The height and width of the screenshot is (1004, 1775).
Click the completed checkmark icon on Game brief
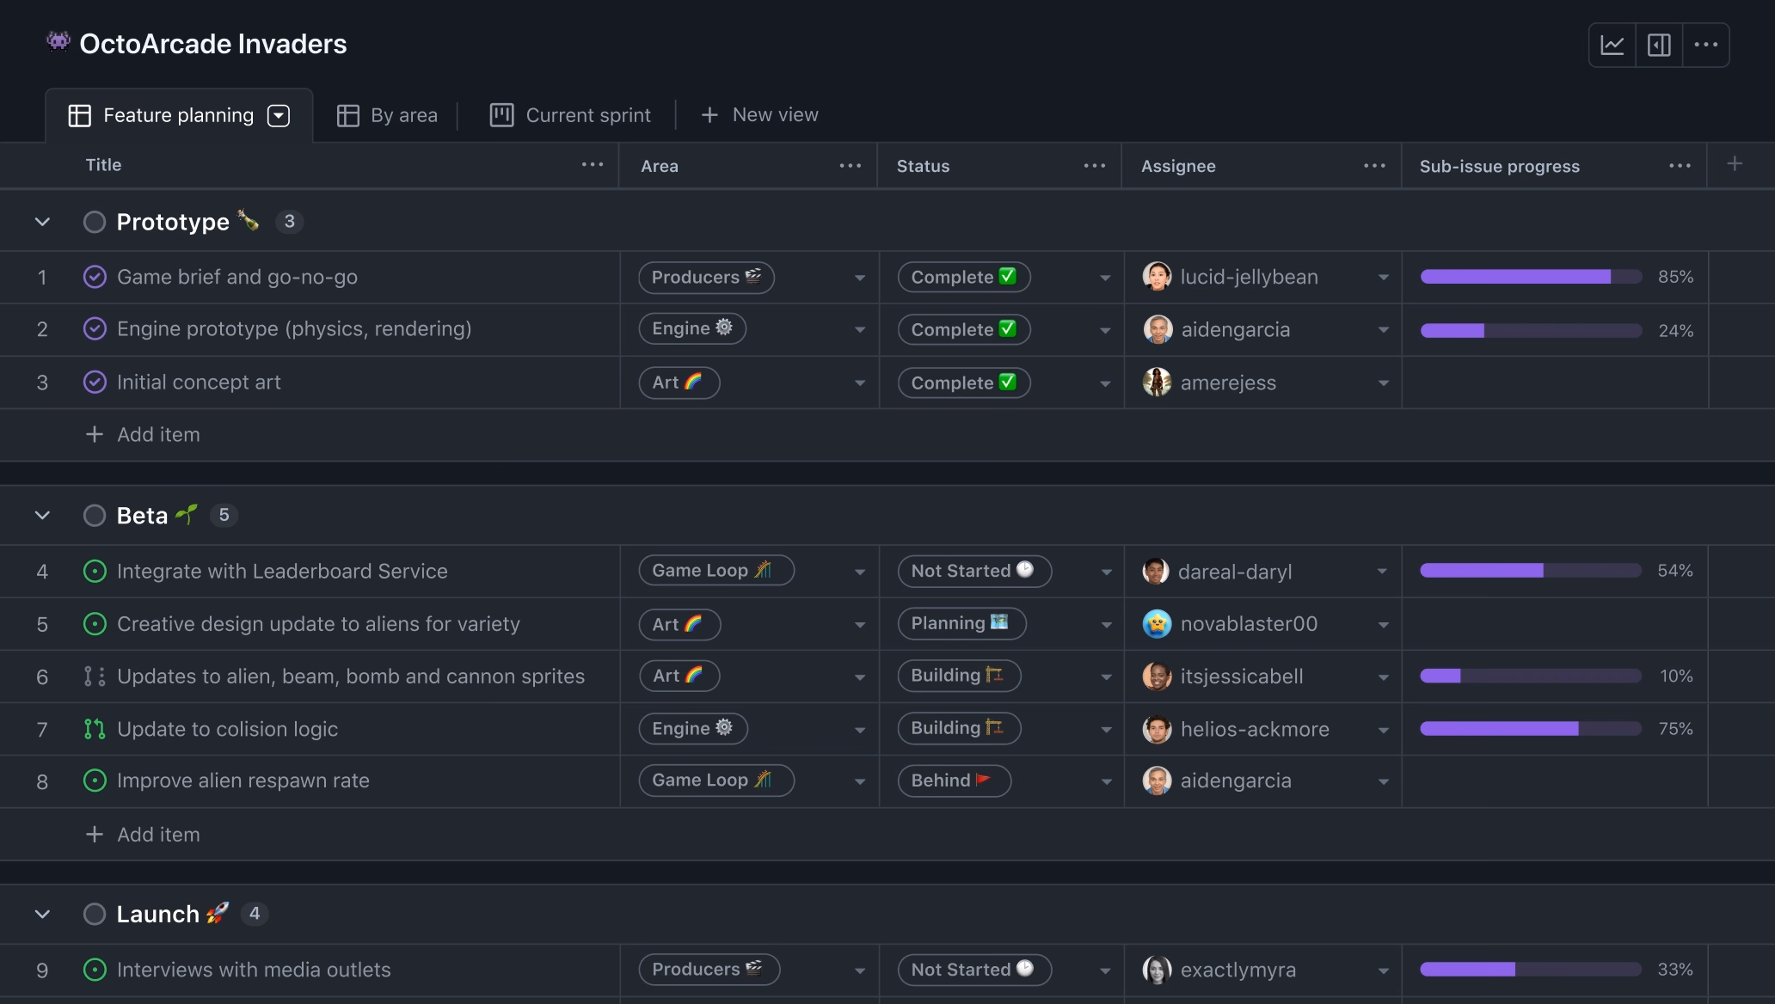click(95, 277)
